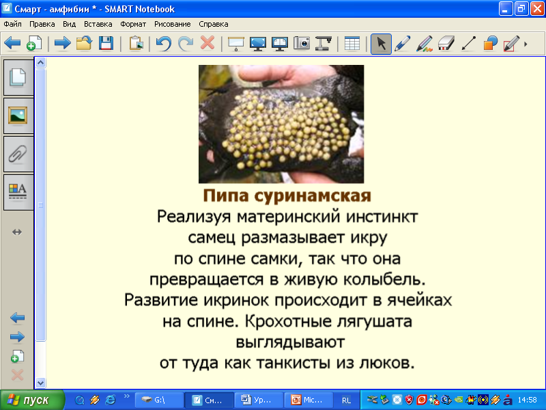
Task: Open the Формат menu
Action: tap(133, 24)
